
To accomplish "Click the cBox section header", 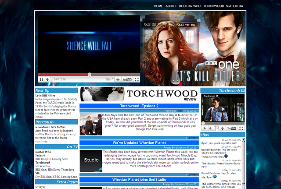I will 223,135.
